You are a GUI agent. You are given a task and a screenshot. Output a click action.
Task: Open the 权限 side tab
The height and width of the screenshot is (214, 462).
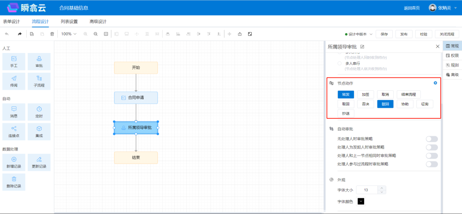pyautogui.click(x=452, y=56)
